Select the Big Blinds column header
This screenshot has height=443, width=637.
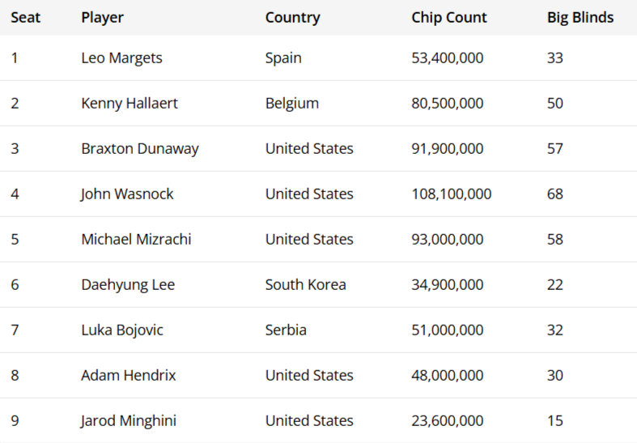point(580,17)
